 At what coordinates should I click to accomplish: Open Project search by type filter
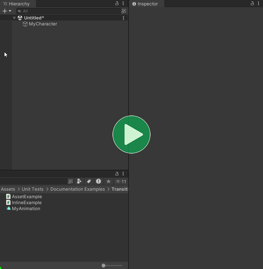(79, 181)
